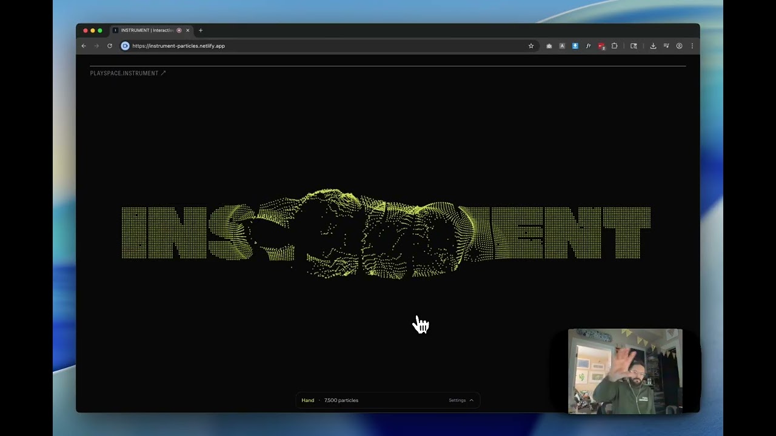The image size is (776, 436).
Task: Open the browser downloads tray
Action: 653,46
